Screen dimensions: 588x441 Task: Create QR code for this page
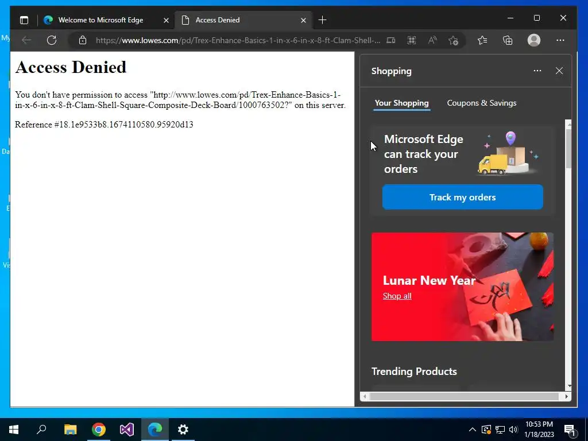click(x=412, y=40)
